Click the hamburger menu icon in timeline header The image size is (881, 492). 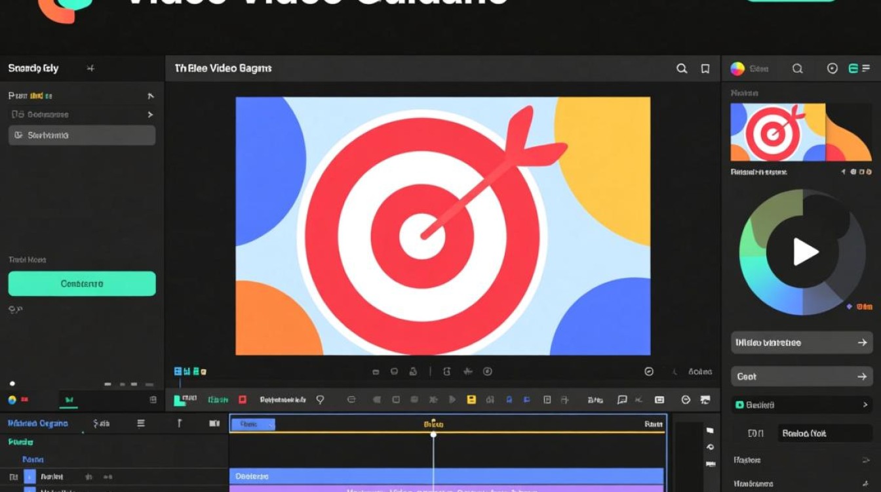140,424
